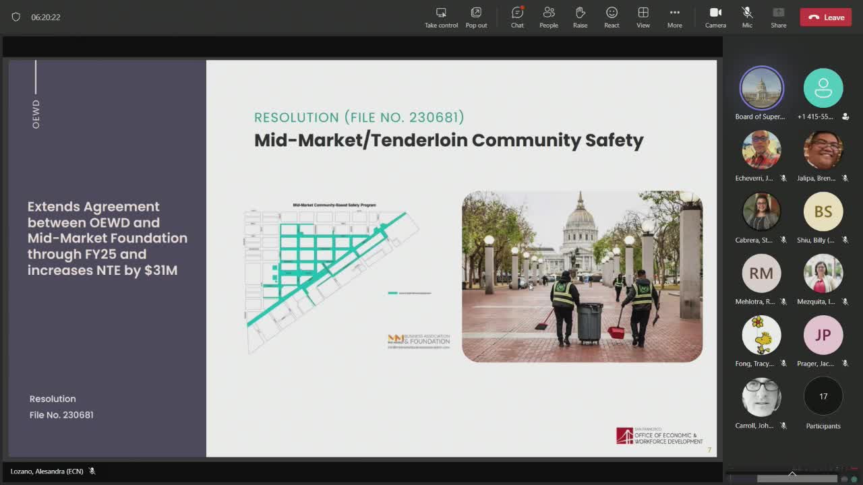Viewport: 863px width, 485px height.
Task: Expand hidden icons with the taskbar chevron
Action: [x=792, y=473]
